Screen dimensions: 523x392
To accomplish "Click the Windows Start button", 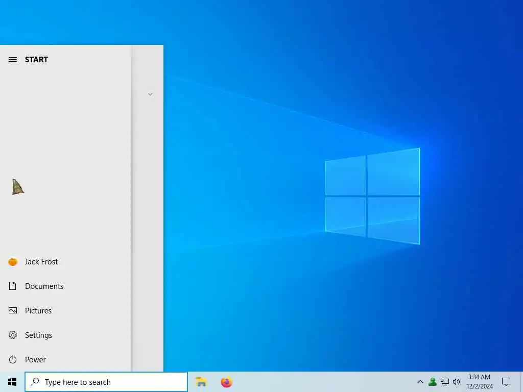I will [12, 382].
